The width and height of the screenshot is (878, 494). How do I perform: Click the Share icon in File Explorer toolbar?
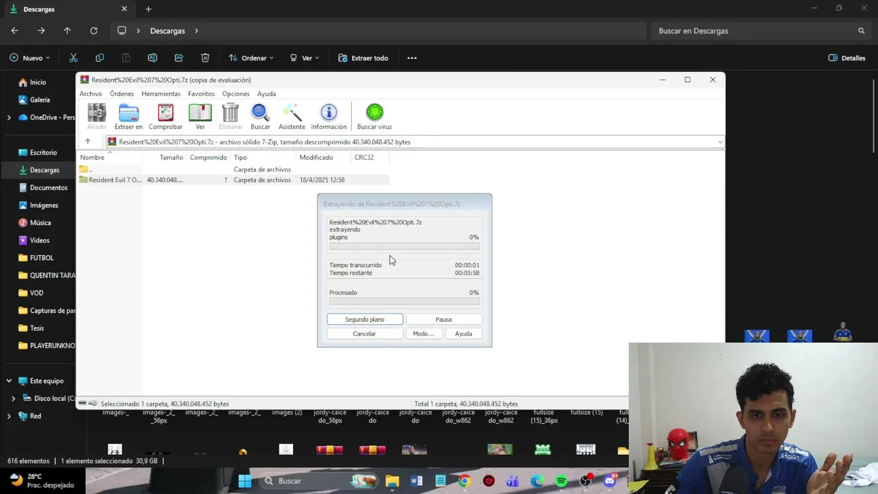(x=179, y=58)
